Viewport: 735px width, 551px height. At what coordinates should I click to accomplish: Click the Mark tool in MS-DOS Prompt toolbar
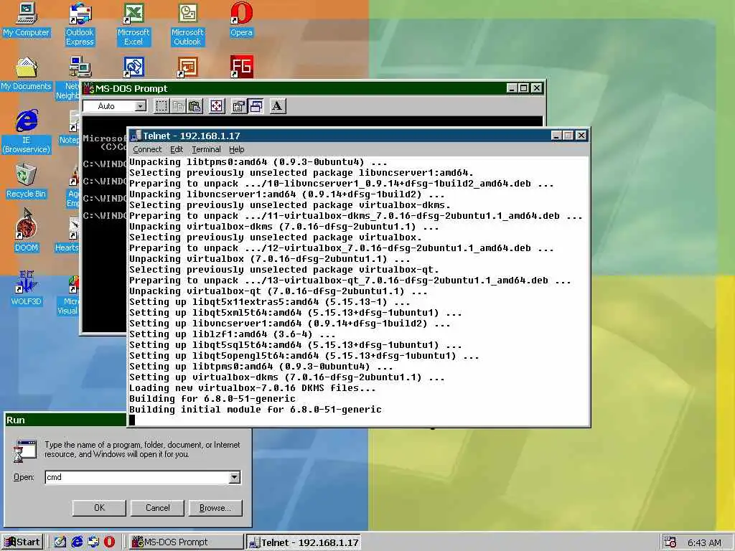point(161,106)
